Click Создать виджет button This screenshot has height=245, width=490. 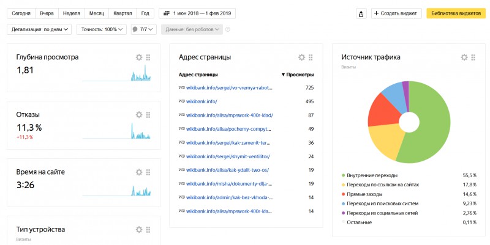pyautogui.click(x=397, y=13)
